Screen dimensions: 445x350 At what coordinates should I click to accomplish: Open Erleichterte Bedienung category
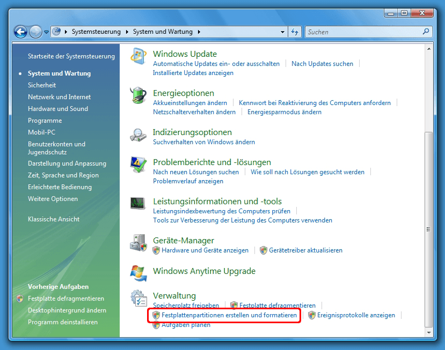60,187
